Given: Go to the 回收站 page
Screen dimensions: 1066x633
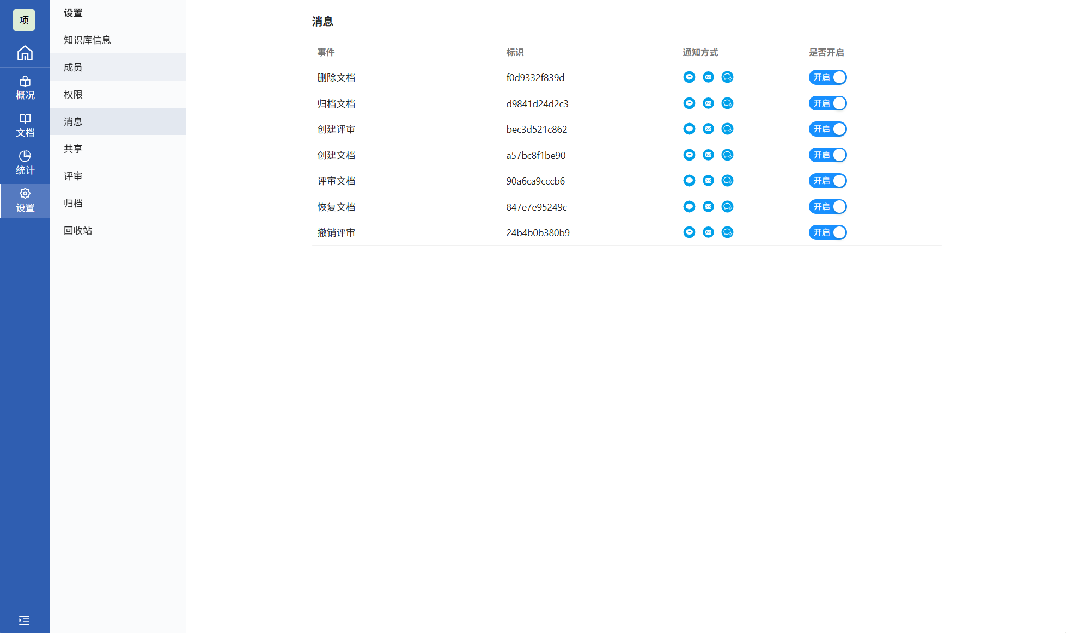Looking at the screenshot, I should coord(78,230).
